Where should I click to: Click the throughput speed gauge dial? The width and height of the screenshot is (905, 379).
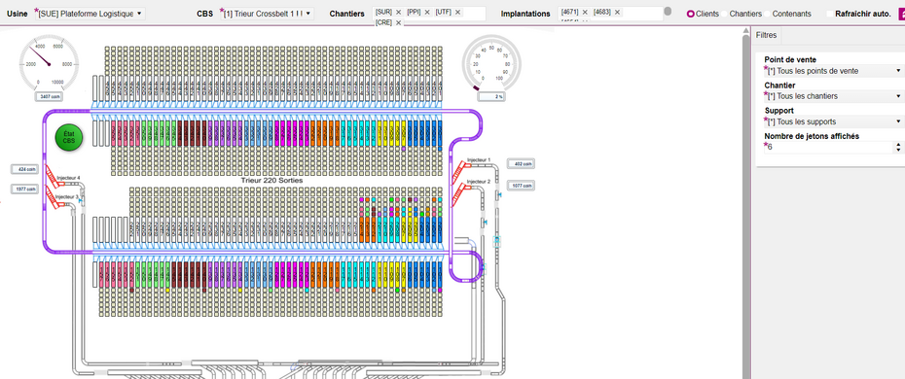tap(49, 64)
